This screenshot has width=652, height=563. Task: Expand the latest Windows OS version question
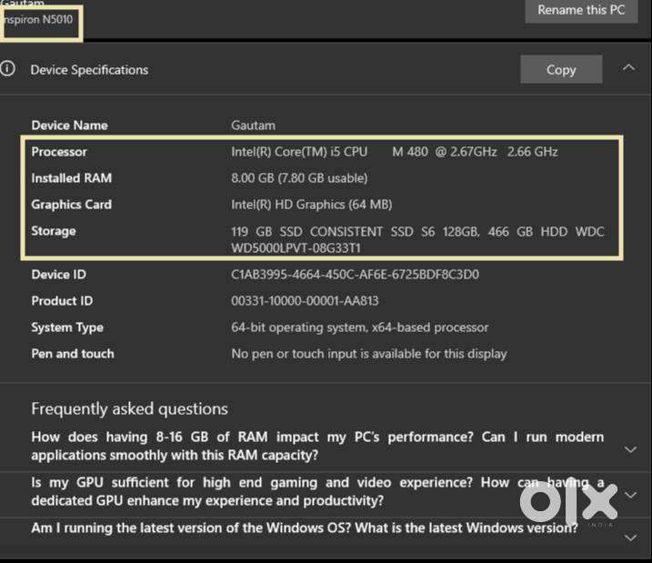[630, 538]
